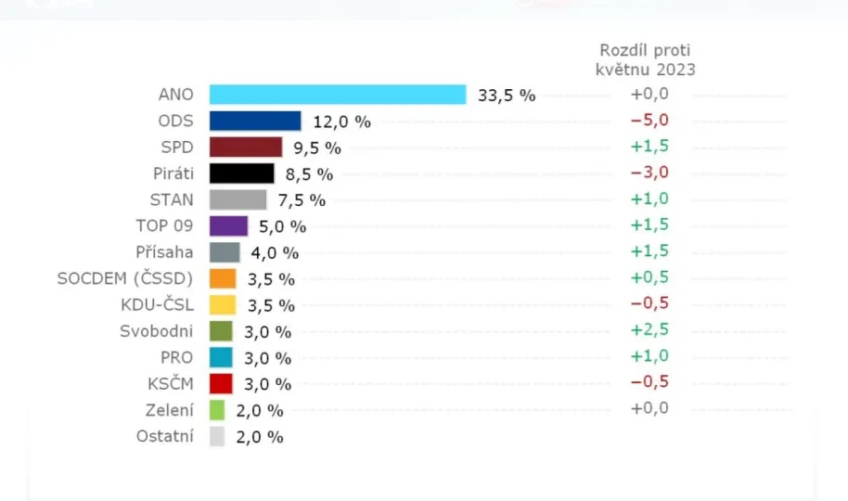This screenshot has width=848, height=501.
Task: Click the light green Zelení bar
Action: pyautogui.click(x=217, y=410)
